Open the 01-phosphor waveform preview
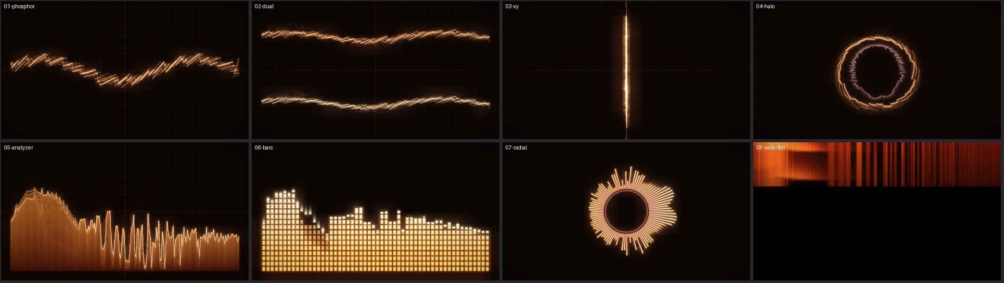 pos(125,70)
